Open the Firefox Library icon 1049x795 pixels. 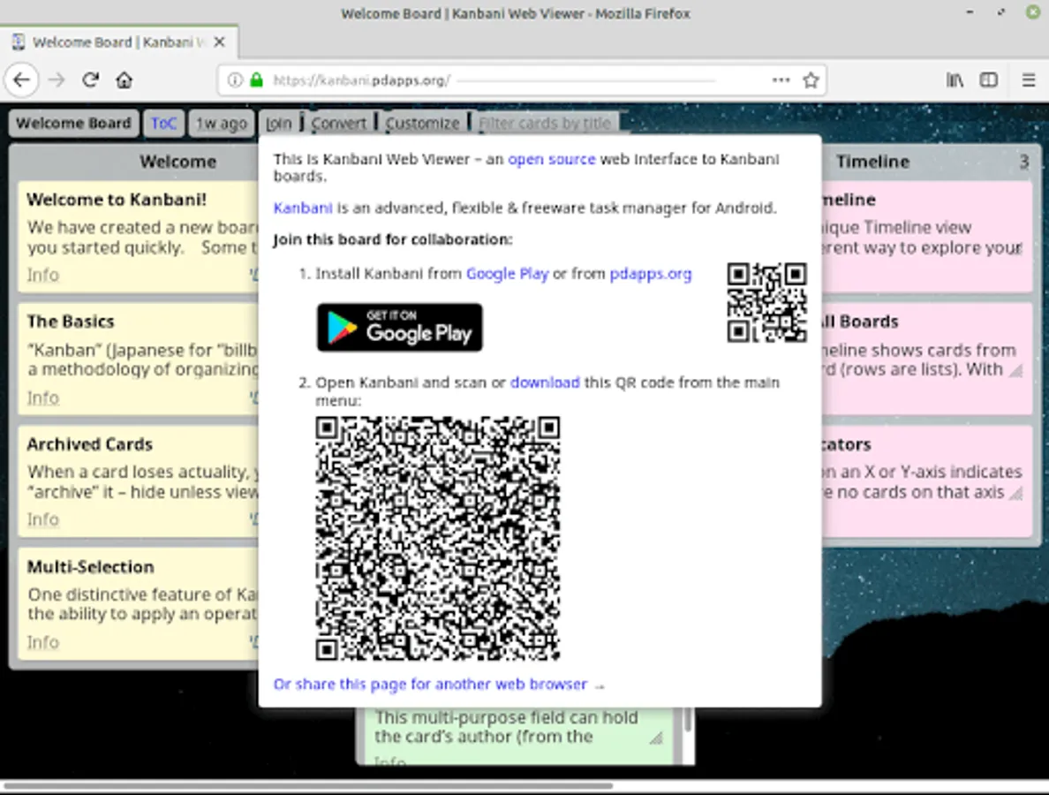(x=955, y=80)
